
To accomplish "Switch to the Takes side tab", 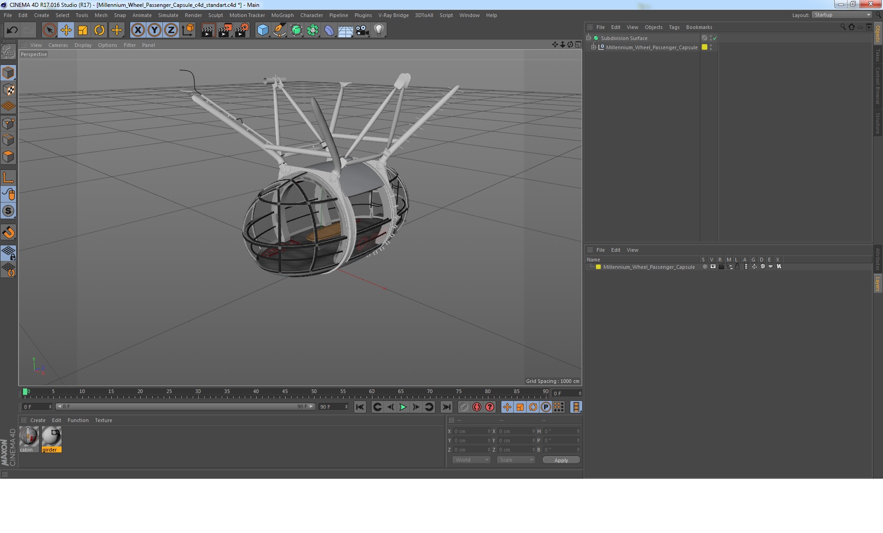I will pyautogui.click(x=877, y=55).
